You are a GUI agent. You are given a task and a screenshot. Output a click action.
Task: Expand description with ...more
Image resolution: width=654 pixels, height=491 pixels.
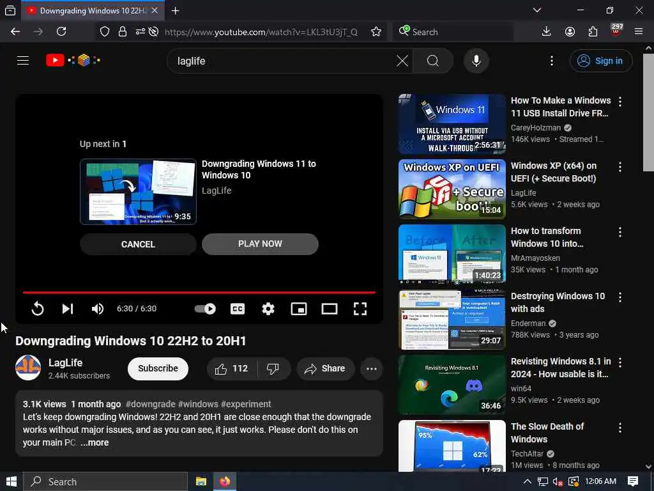coord(95,442)
